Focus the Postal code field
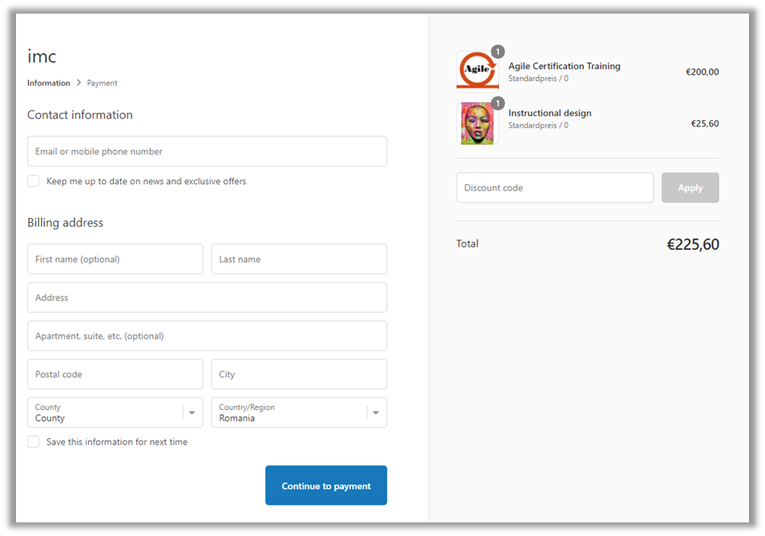 pyautogui.click(x=115, y=374)
